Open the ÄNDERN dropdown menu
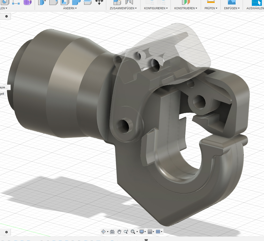The height and width of the screenshot is (241, 264). (70, 8)
